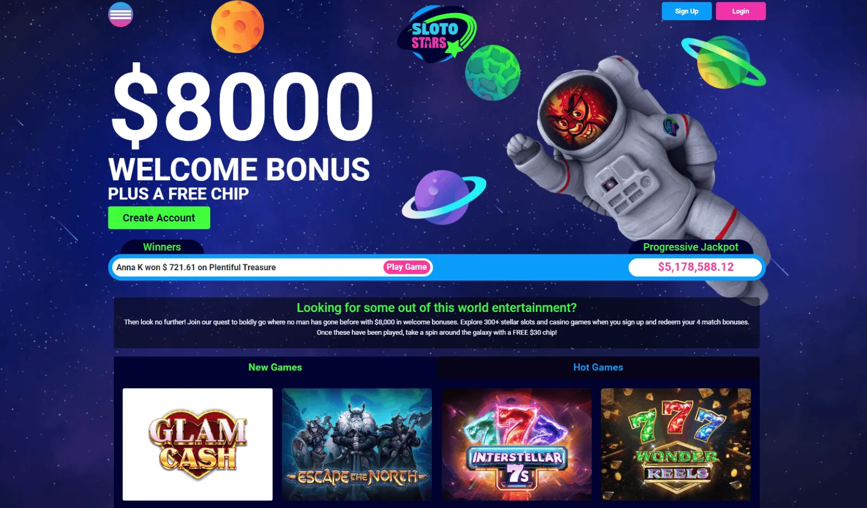Open Wonder Reels game thumbnail
The height and width of the screenshot is (508, 867).
point(676,444)
